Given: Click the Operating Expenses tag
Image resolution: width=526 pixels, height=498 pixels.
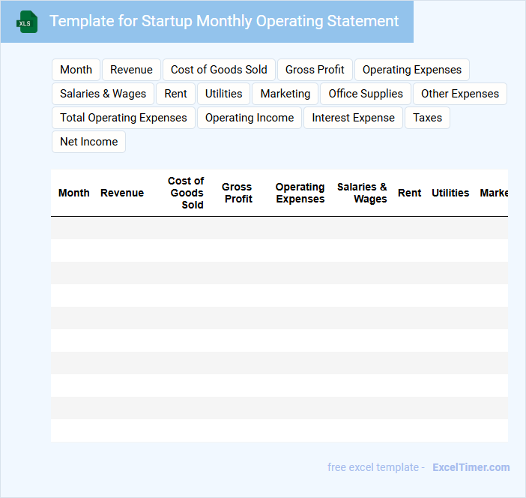Looking at the screenshot, I should click(x=412, y=70).
